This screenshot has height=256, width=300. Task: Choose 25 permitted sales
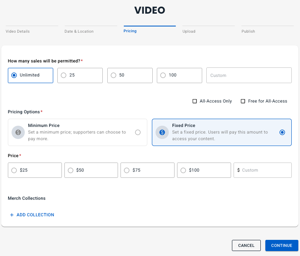64,75
